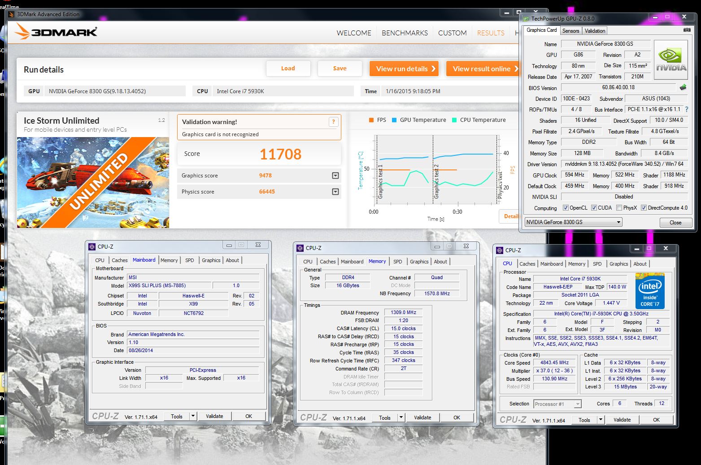Click the CPU-Z Mainboard window title icon
This screenshot has width=701, height=465.
[x=92, y=246]
